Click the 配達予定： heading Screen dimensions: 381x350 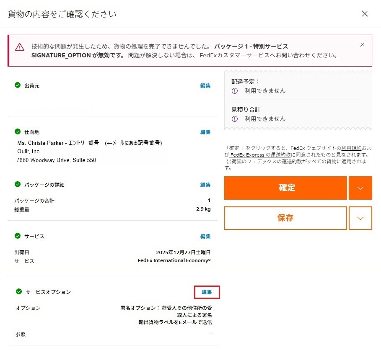pos(245,82)
